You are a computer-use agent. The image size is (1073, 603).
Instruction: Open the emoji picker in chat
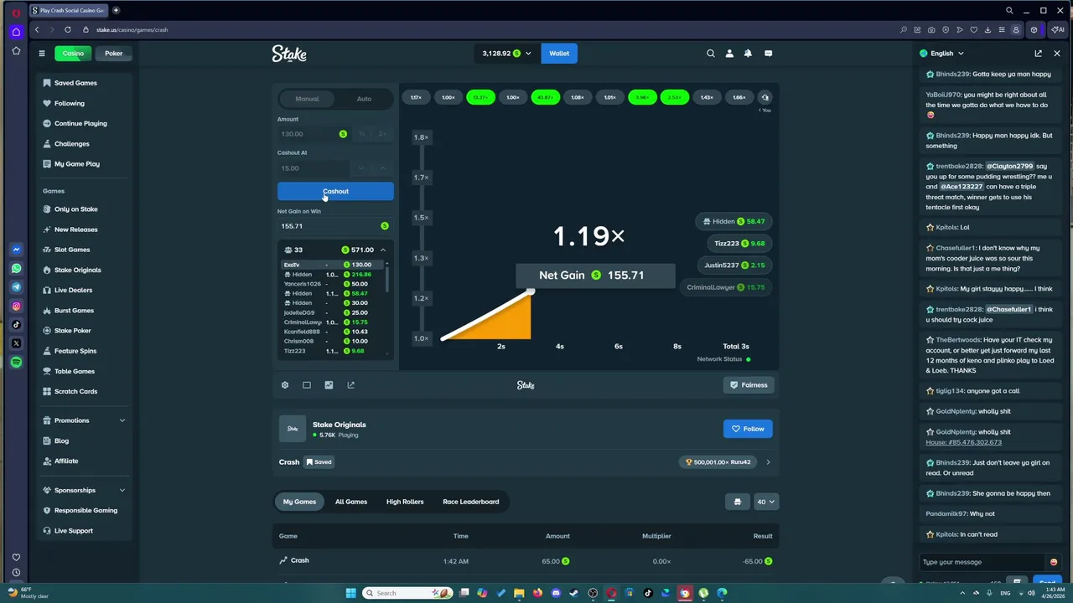tap(1054, 562)
